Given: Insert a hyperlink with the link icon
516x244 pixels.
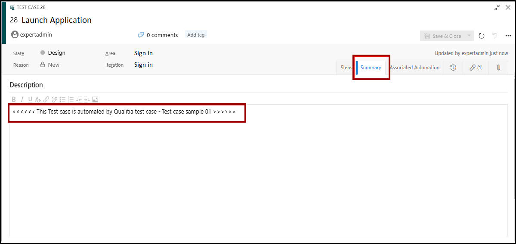Looking at the screenshot, I should (46, 99).
